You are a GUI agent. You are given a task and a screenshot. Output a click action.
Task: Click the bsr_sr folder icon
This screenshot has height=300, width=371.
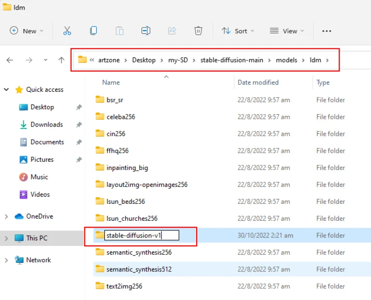(100, 100)
